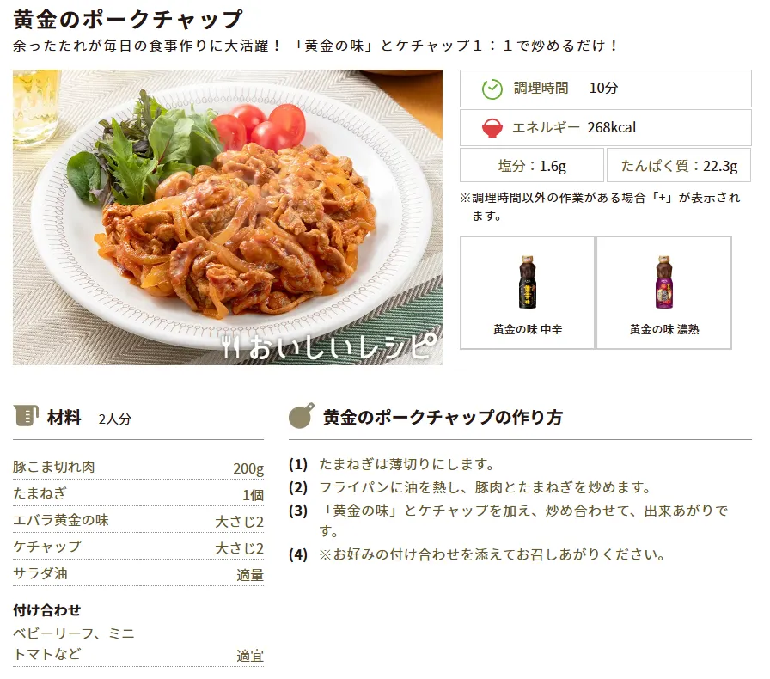Click the 黄金の味 濃熟 bottle image
This screenshot has height=679, width=770.
coord(664,282)
